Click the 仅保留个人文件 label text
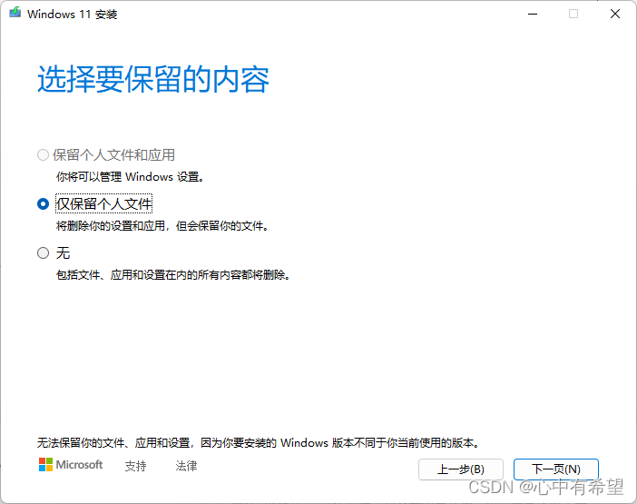Image resolution: width=637 pixels, height=504 pixels. tap(104, 203)
